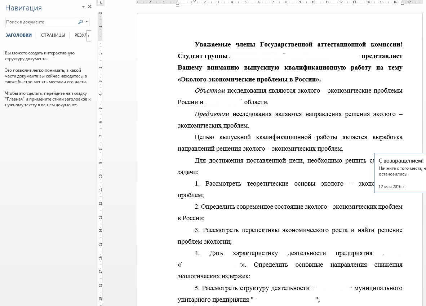The image size is (426, 306).
Task: Close the Навигация pane
Action: tap(90, 6)
